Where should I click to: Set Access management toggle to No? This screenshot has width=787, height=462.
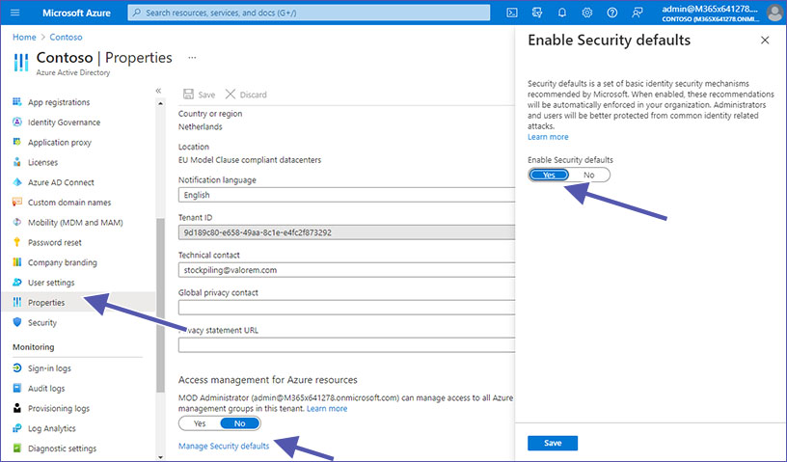(x=240, y=423)
